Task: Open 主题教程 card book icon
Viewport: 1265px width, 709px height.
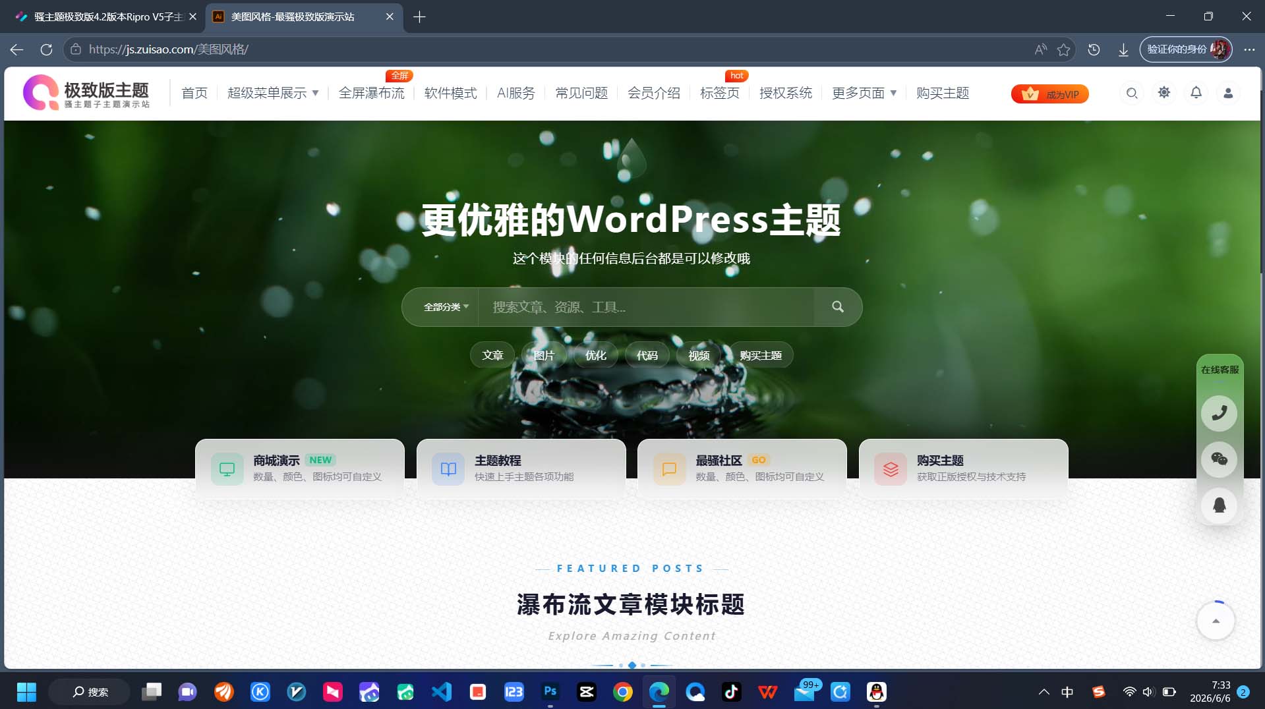Action: 448,469
